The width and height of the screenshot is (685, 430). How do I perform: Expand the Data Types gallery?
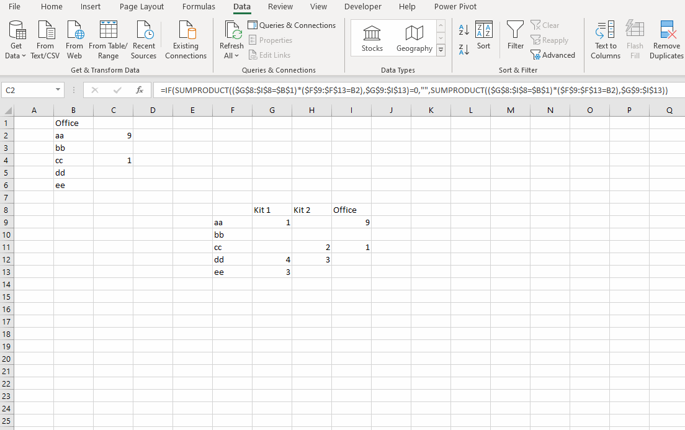click(x=441, y=50)
